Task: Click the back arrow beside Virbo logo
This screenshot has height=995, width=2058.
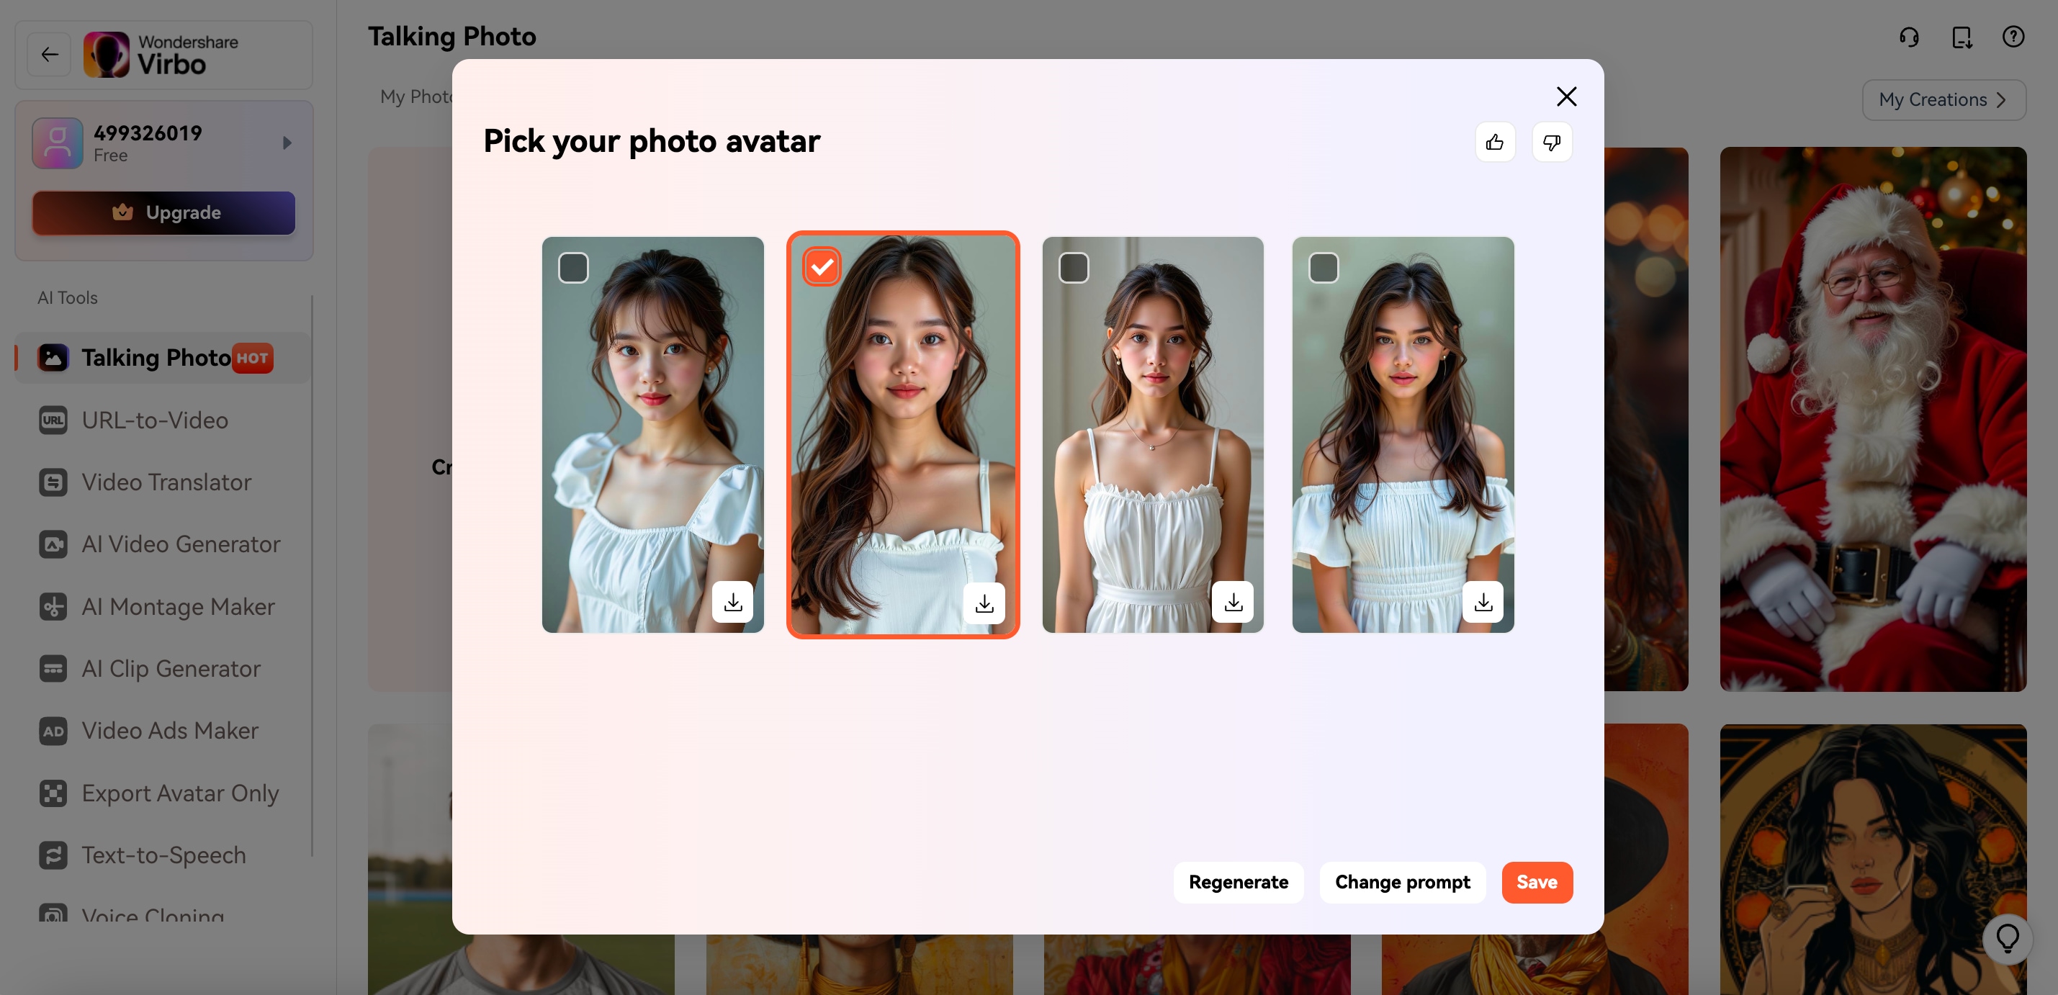Action: pyautogui.click(x=50, y=54)
